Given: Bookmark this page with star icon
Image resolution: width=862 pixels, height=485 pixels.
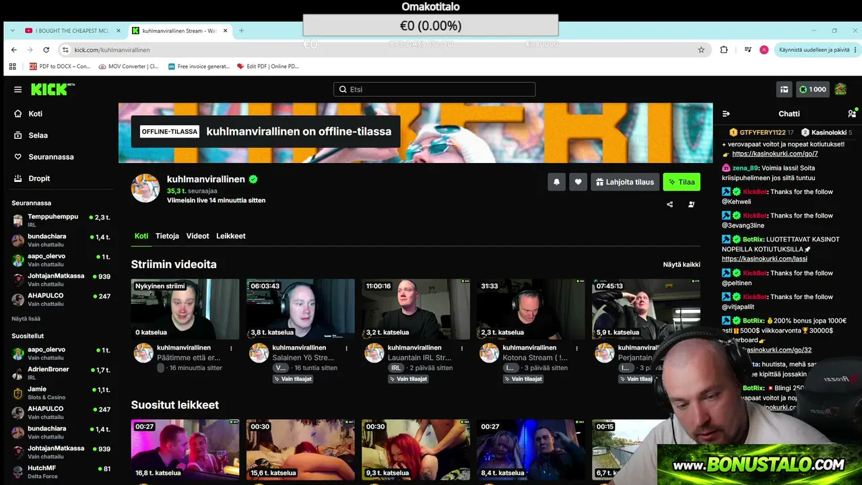Looking at the screenshot, I should point(701,50).
